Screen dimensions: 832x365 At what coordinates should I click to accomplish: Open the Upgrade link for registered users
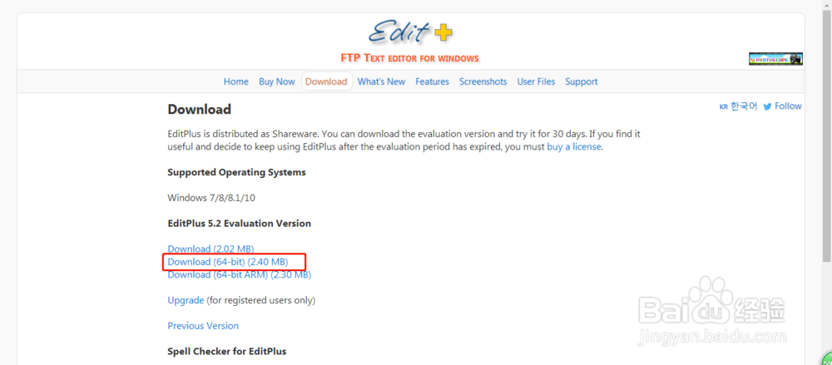point(186,300)
